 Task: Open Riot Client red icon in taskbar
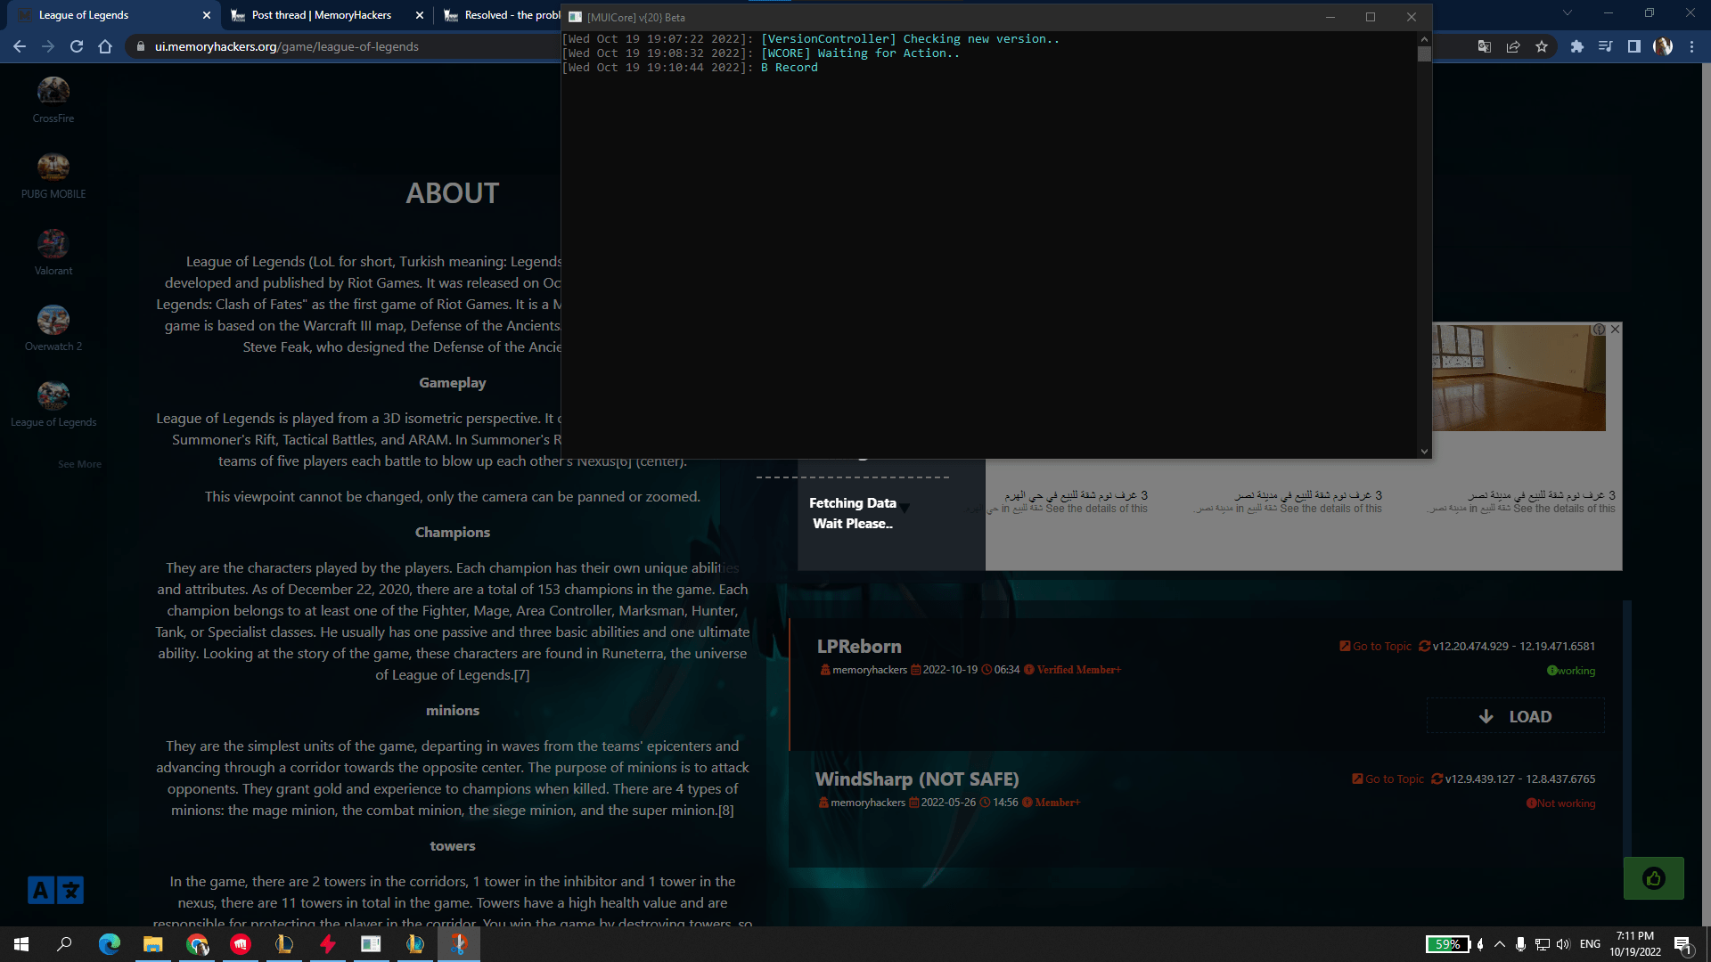click(241, 944)
